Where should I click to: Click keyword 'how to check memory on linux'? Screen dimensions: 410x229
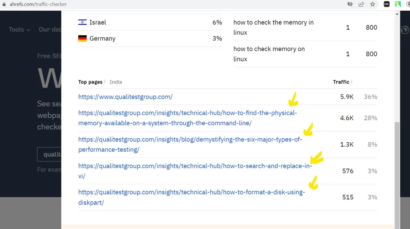point(269,54)
